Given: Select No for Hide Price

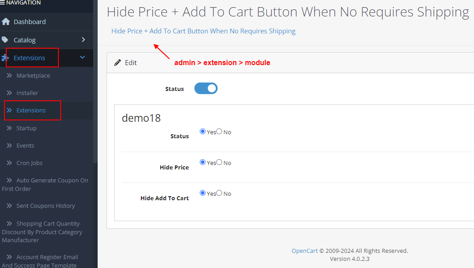Looking at the screenshot, I should (x=219, y=162).
